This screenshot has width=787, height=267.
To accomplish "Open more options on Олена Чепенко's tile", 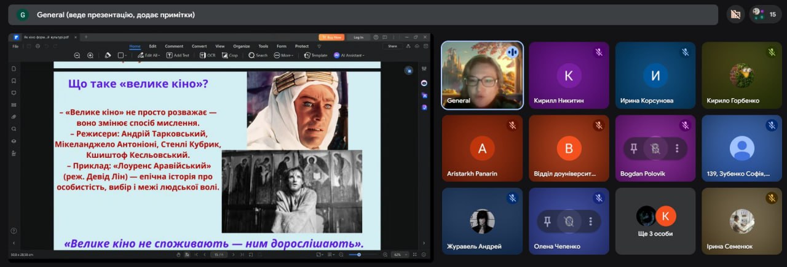I will 590,221.
